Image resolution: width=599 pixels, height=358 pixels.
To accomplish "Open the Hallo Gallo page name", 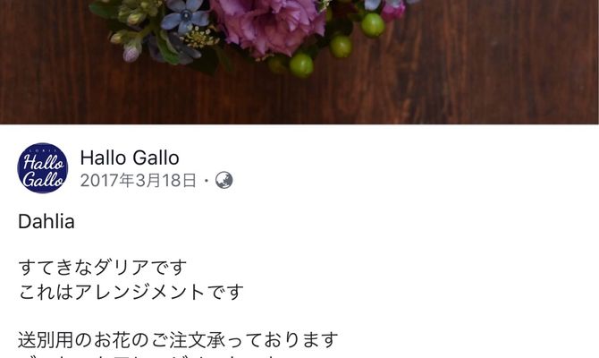I will click(x=130, y=158).
